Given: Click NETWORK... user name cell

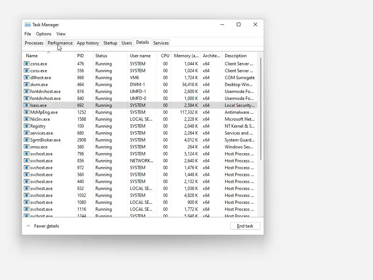Looking at the screenshot, I should (142, 160).
